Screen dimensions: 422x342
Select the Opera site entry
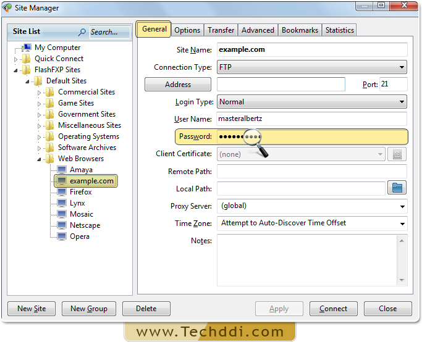79,236
